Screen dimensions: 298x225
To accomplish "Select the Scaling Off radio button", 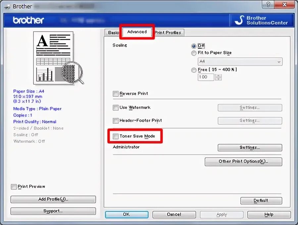I will pyautogui.click(x=193, y=46).
